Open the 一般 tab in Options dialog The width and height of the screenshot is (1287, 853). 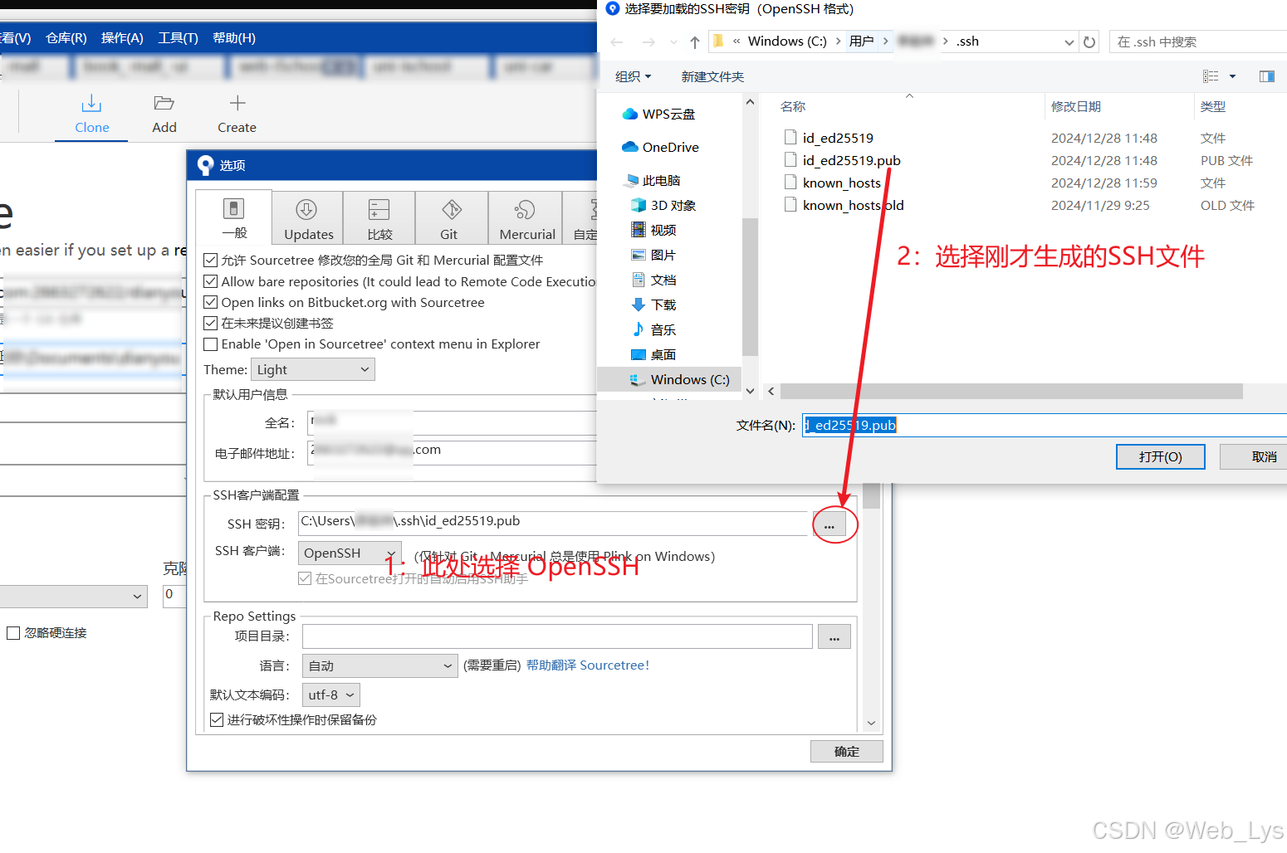(x=234, y=217)
